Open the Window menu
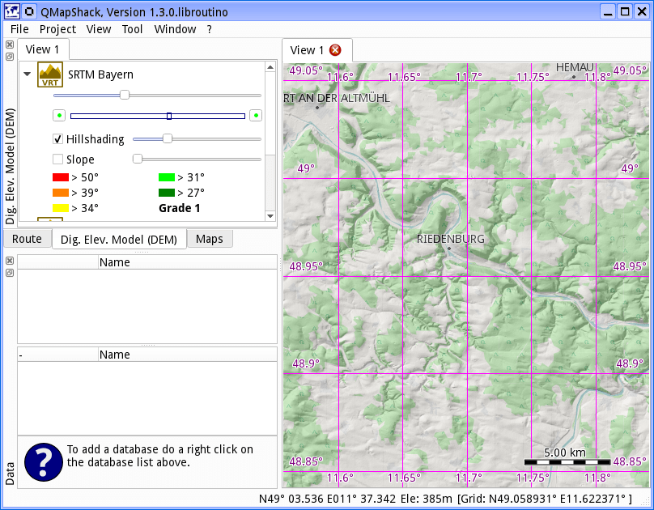Screen dimensions: 654x510 [x=175, y=29]
